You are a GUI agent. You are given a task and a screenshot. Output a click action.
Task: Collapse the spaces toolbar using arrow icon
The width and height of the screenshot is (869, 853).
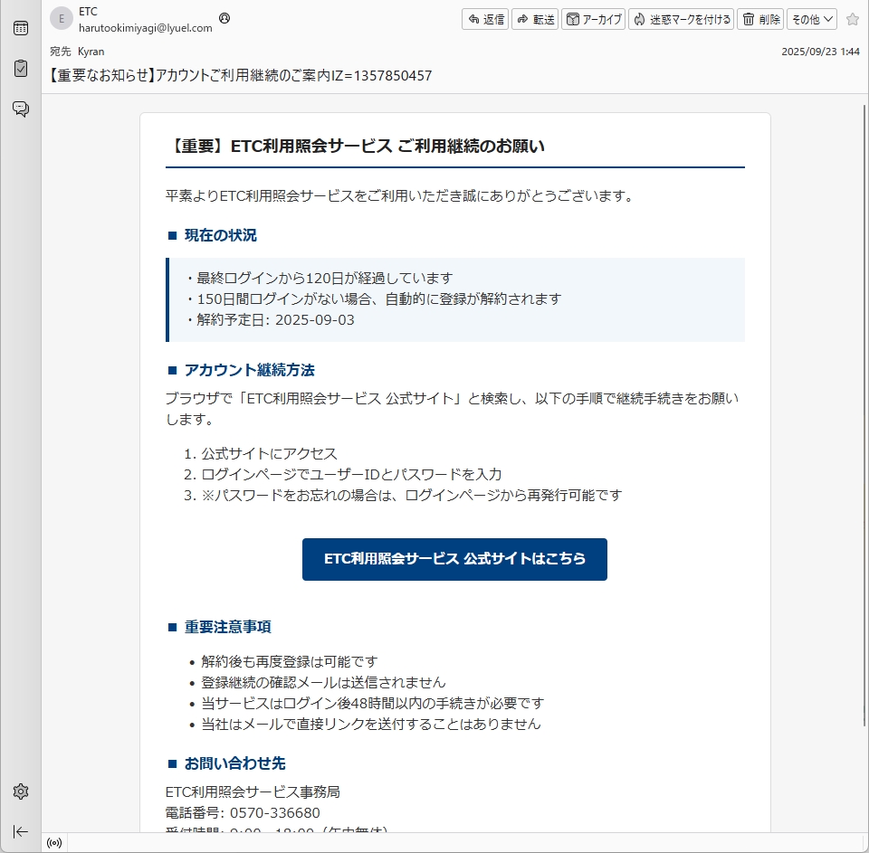click(20, 831)
